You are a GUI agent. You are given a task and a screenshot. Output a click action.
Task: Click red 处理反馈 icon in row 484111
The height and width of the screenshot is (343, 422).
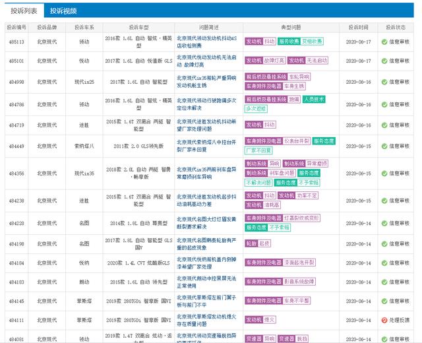384,320
